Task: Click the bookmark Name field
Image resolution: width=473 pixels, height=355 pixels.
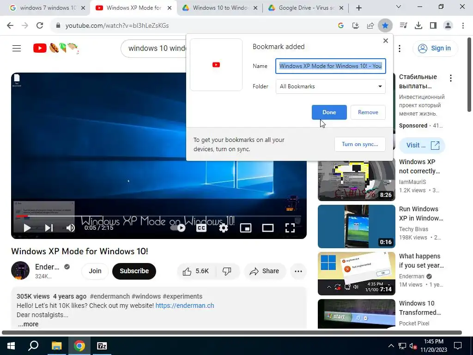Action: 331,66
